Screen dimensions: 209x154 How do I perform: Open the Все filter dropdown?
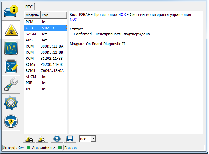87,139
